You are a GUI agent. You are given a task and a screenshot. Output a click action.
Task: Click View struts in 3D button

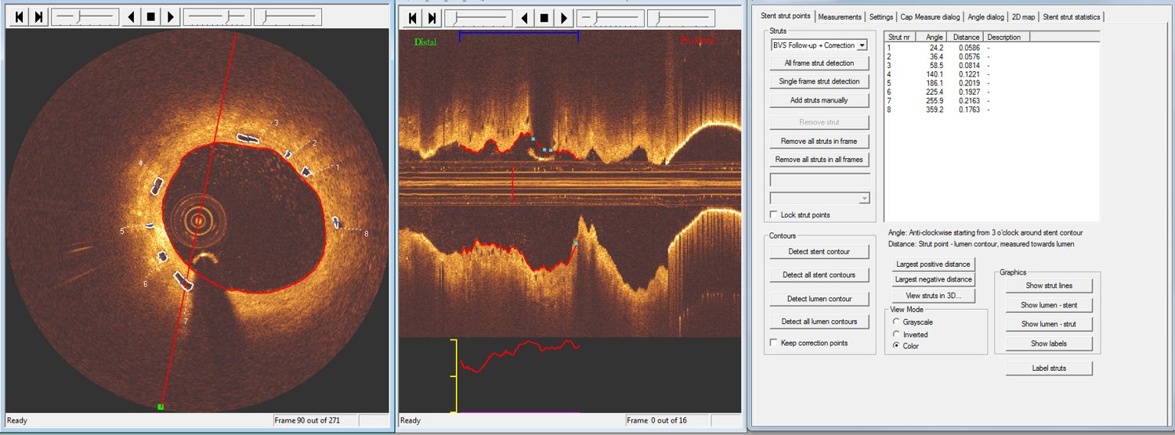tap(932, 296)
